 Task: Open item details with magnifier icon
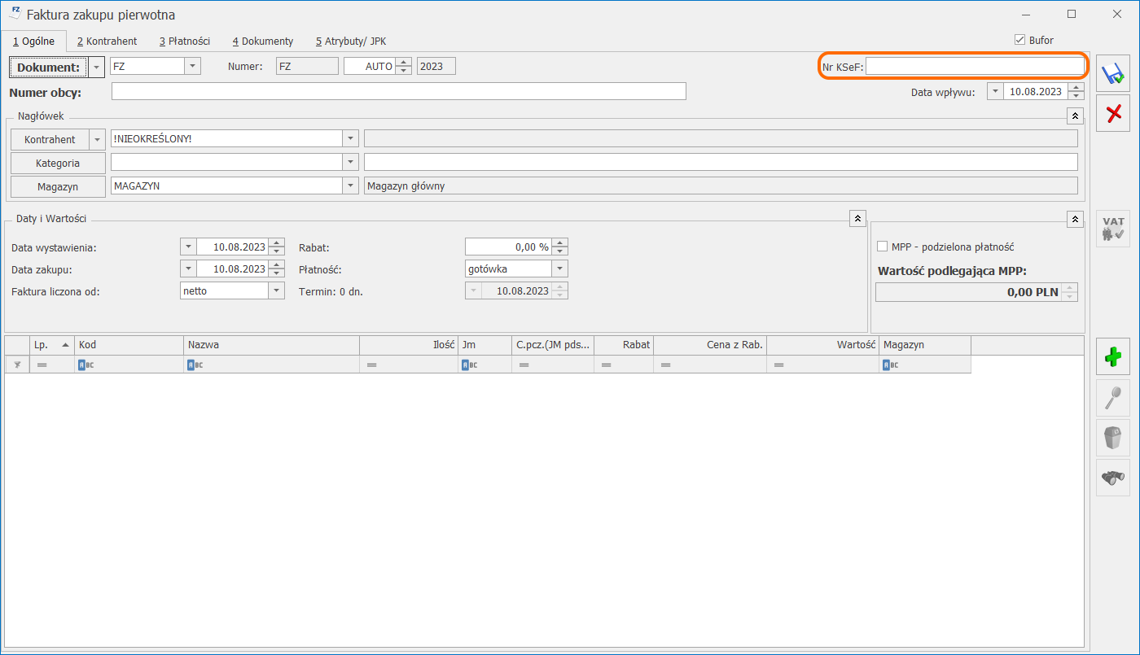coord(1113,397)
